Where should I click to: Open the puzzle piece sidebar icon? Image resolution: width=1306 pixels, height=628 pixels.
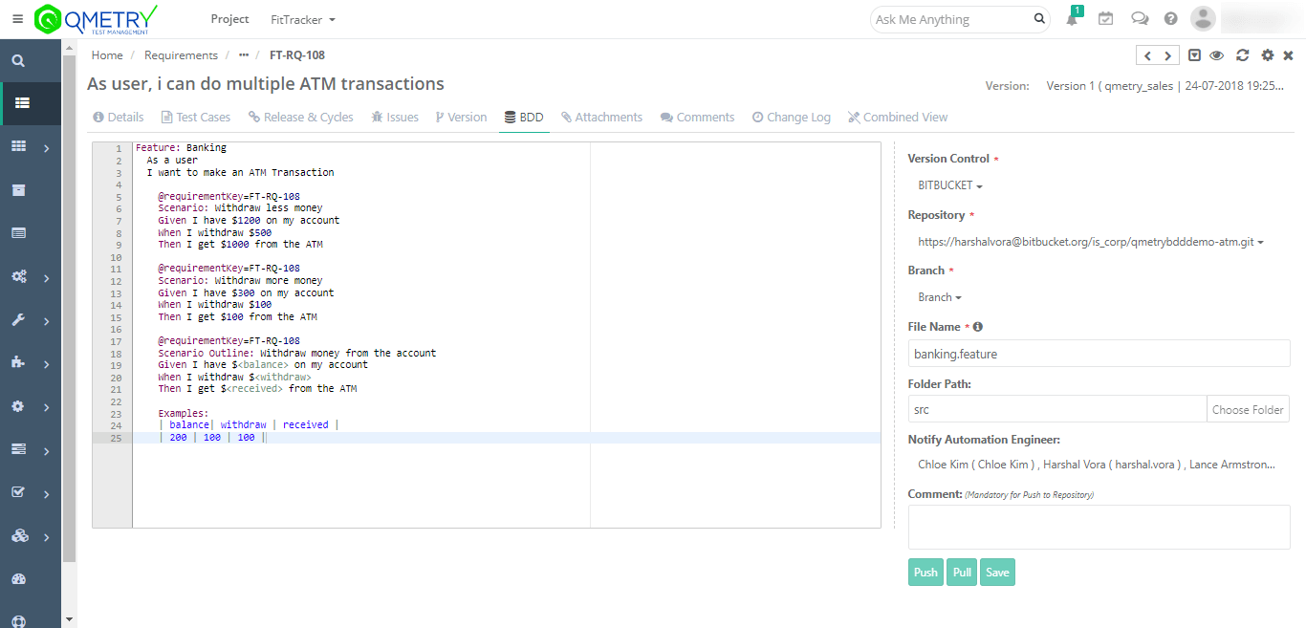(x=18, y=362)
